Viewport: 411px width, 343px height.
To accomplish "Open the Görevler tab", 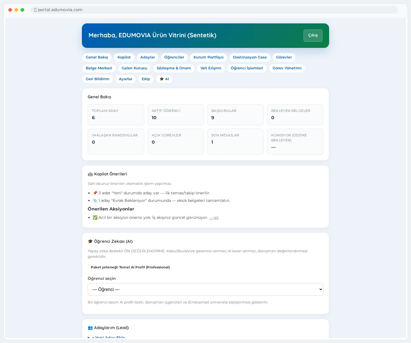I will [284, 57].
